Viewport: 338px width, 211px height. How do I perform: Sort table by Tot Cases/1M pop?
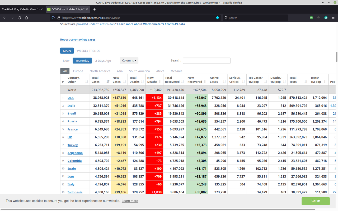pyautogui.click(x=258, y=80)
